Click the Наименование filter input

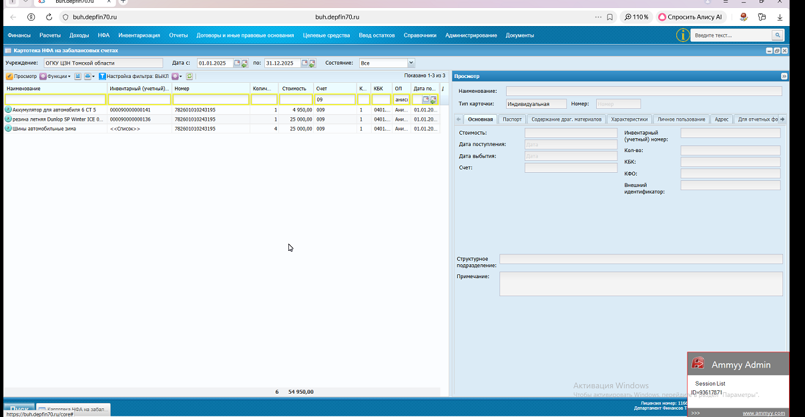55,99
